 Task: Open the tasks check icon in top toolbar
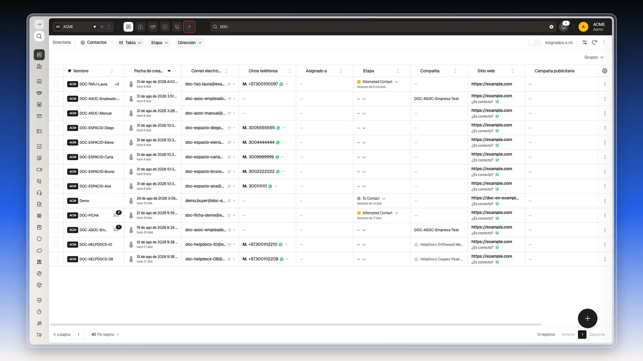(x=165, y=27)
